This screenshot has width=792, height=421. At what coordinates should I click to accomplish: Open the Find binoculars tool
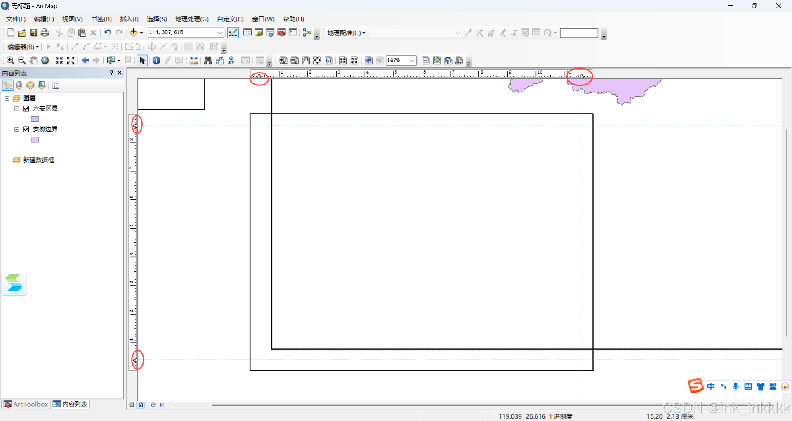(x=208, y=60)
